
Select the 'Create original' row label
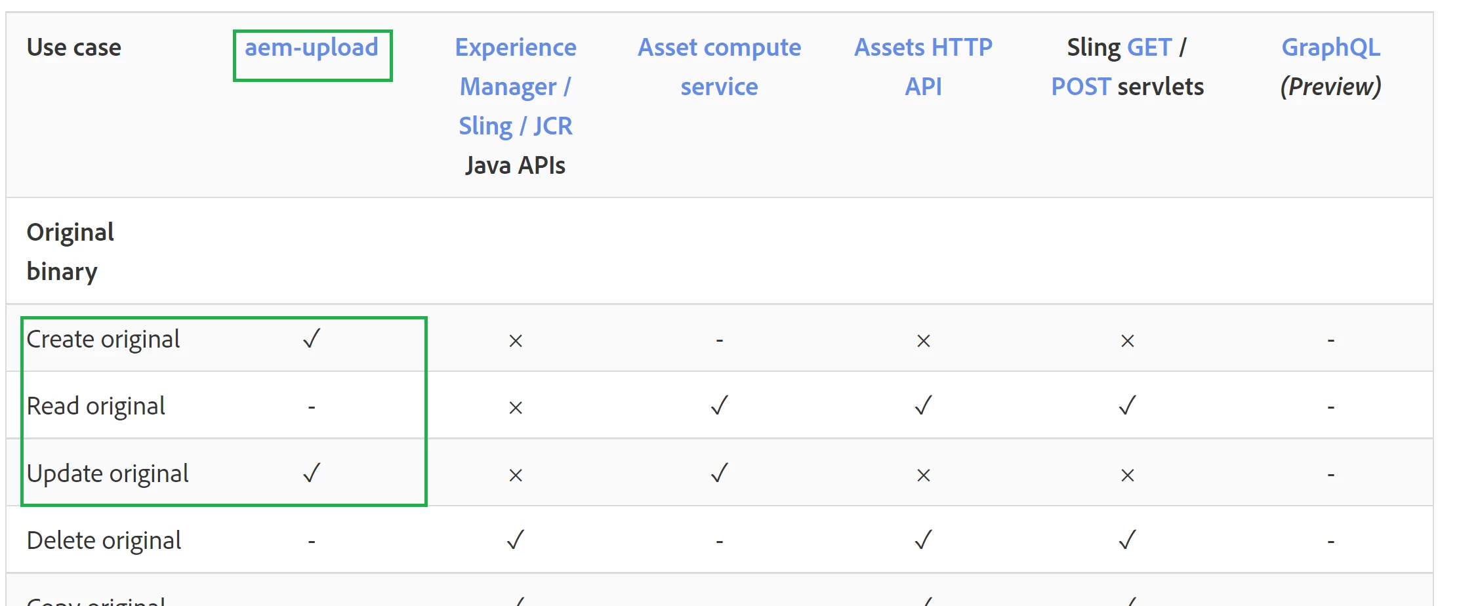point(103,340)
